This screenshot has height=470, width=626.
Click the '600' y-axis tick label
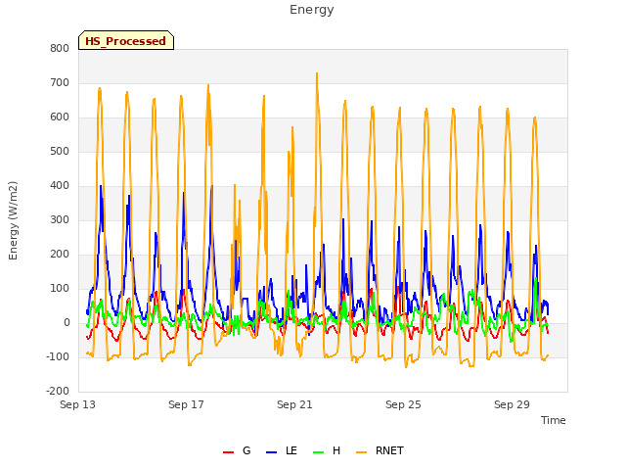coord(60,117)
